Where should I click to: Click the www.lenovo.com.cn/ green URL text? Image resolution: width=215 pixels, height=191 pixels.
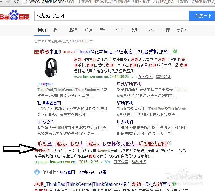(91, 77)
